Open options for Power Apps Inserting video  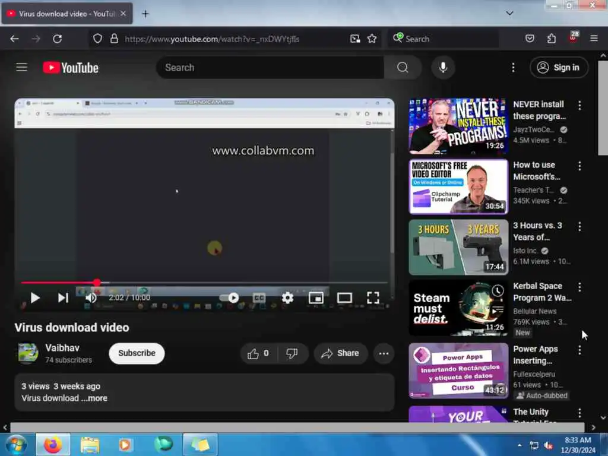click(x=579, y=350)
